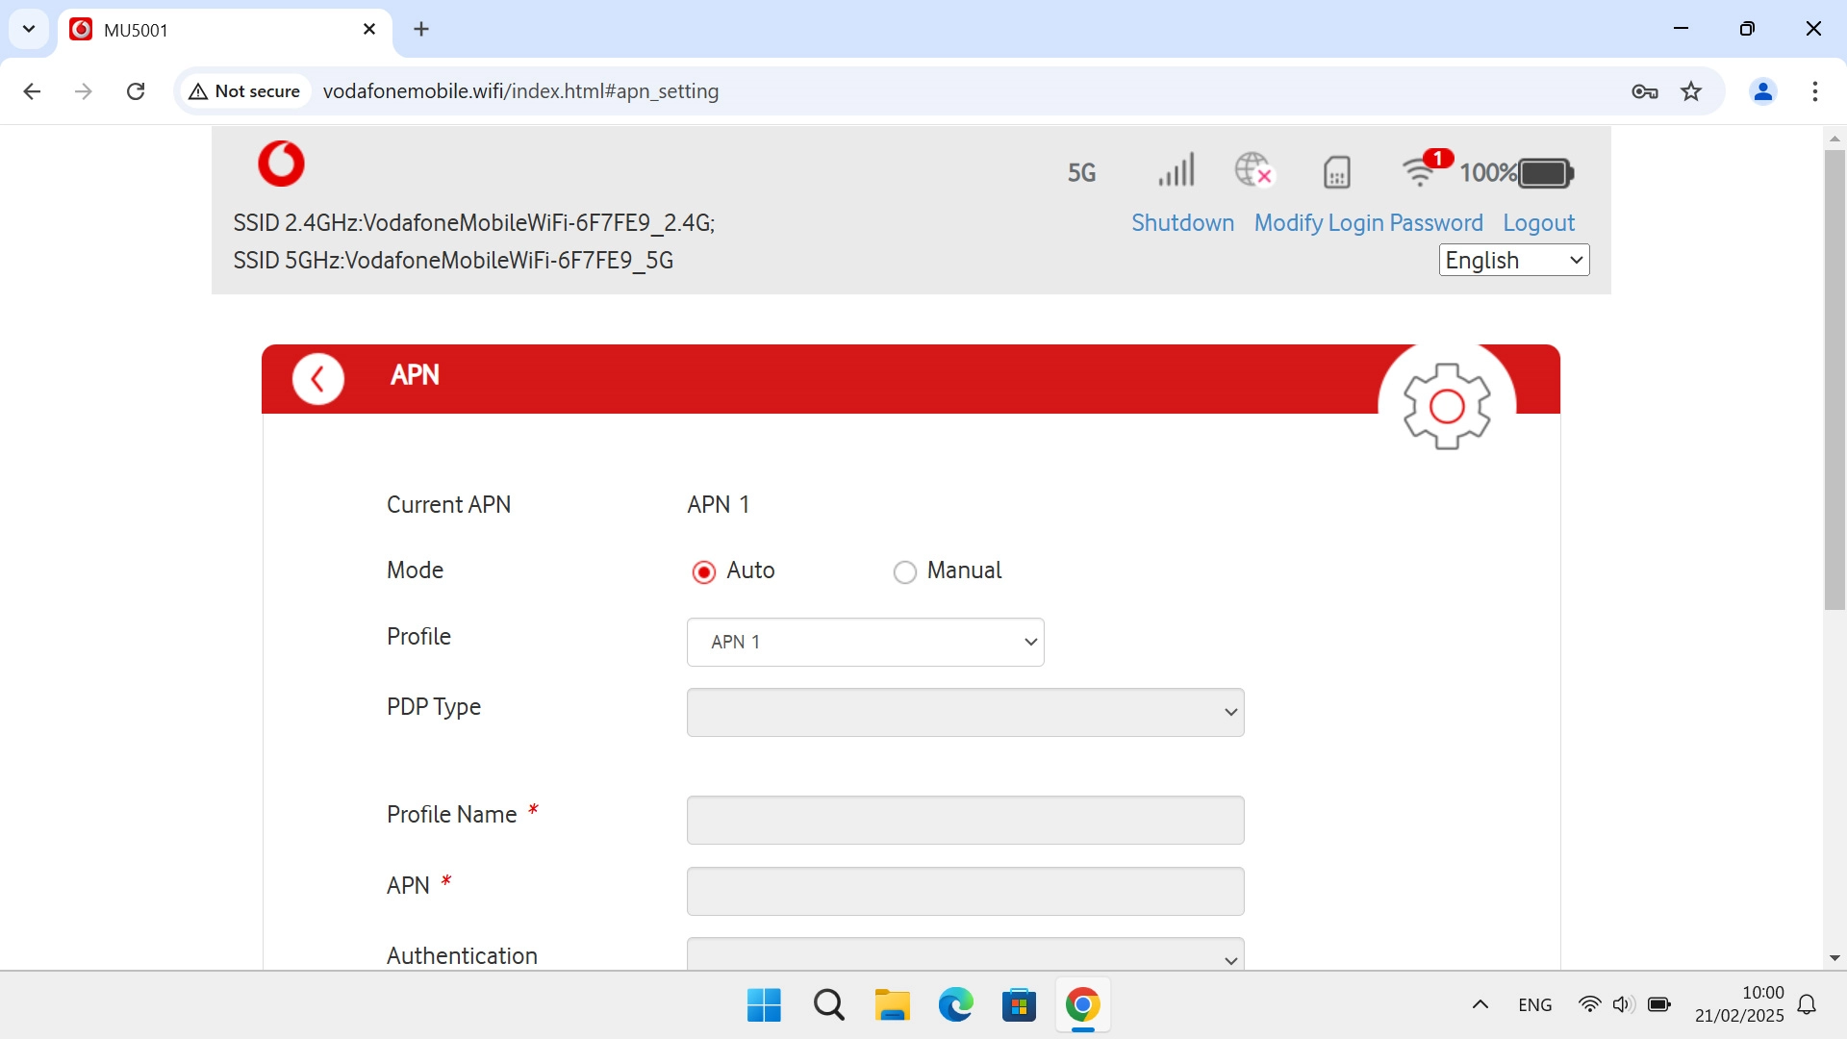The width and height of the screenshot is (1847, 1039).
Task: Open the Profile APN 1 dropdown
Action: tap(865, 642)
